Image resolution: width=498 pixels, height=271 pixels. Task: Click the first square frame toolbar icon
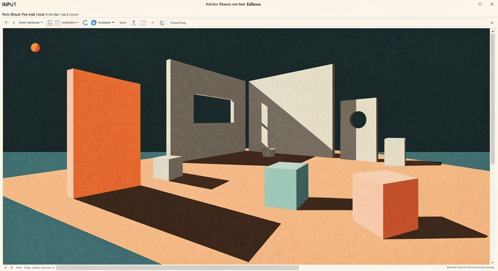50,22
